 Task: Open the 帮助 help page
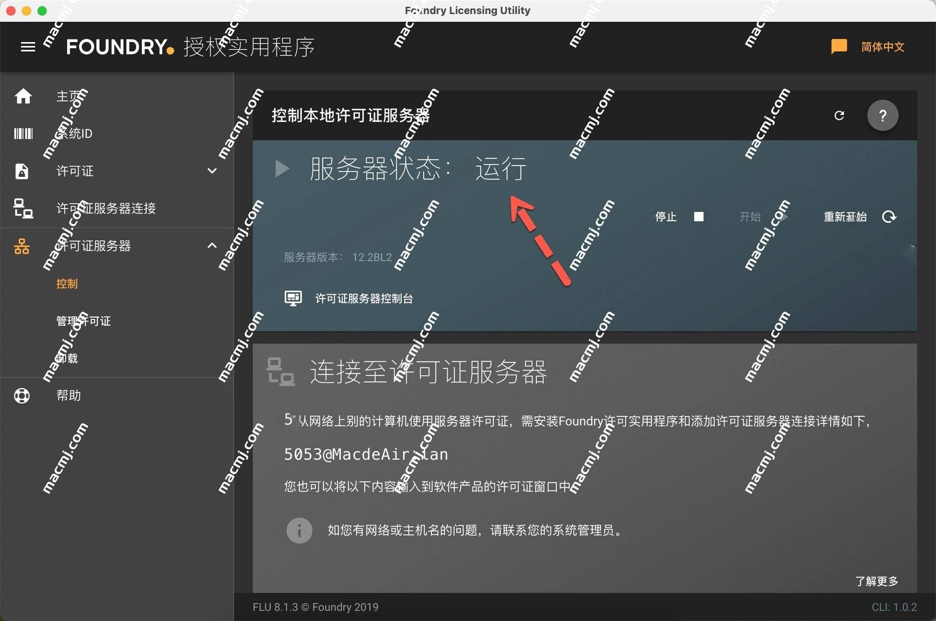click(69, 395)
